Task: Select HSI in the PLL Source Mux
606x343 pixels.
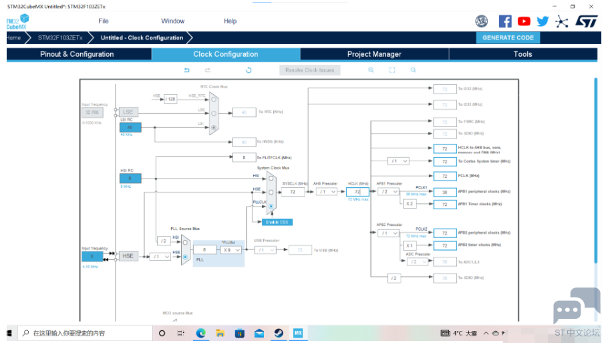Action: coord(185,243)
